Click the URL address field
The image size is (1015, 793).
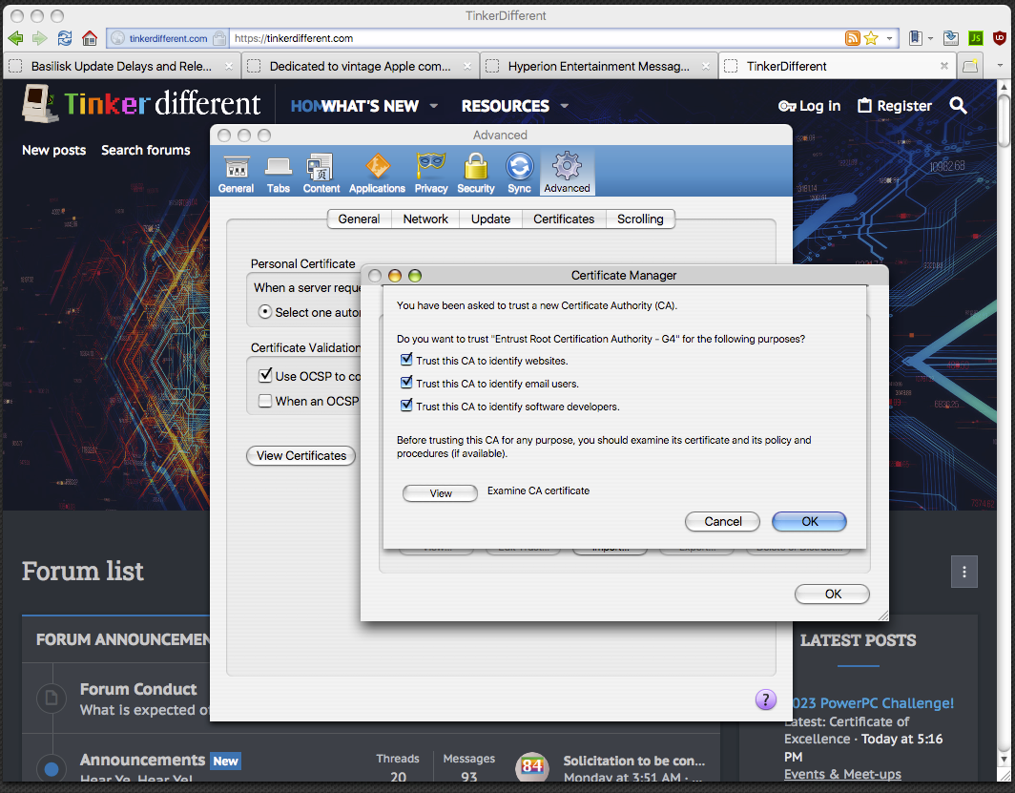(x=537, y=38)
